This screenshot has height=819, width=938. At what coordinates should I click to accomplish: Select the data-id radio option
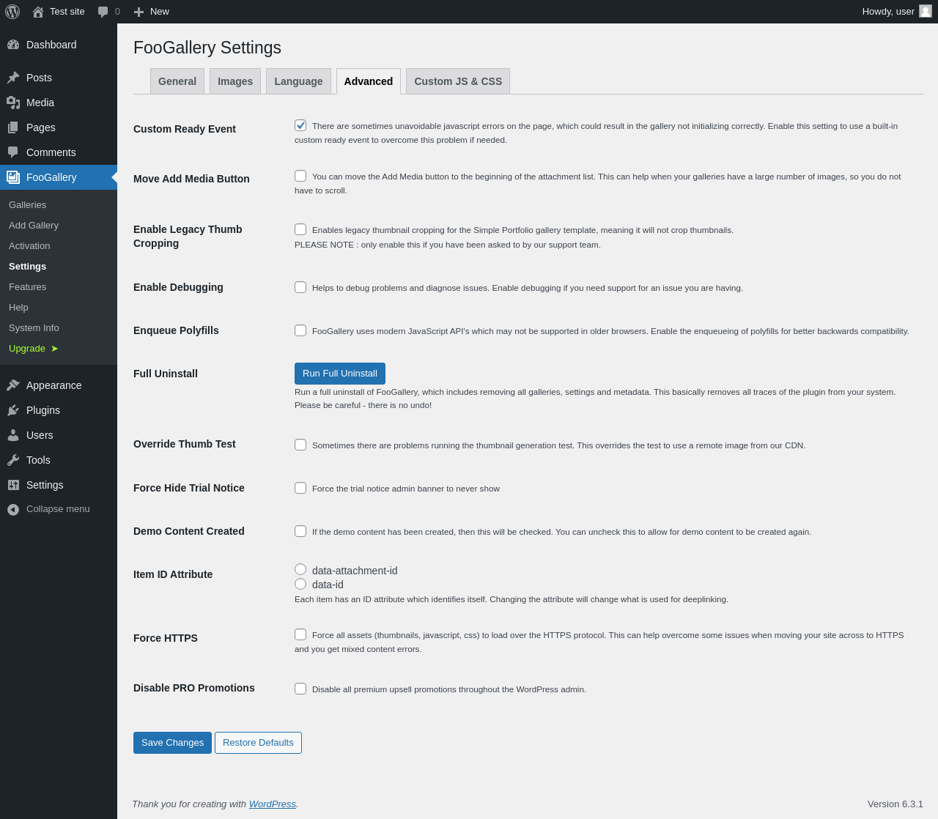(300, 584)
